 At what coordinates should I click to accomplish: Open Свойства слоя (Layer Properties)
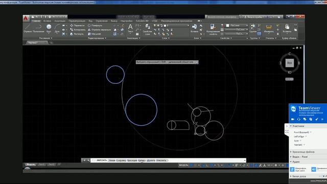click(148, 30)
